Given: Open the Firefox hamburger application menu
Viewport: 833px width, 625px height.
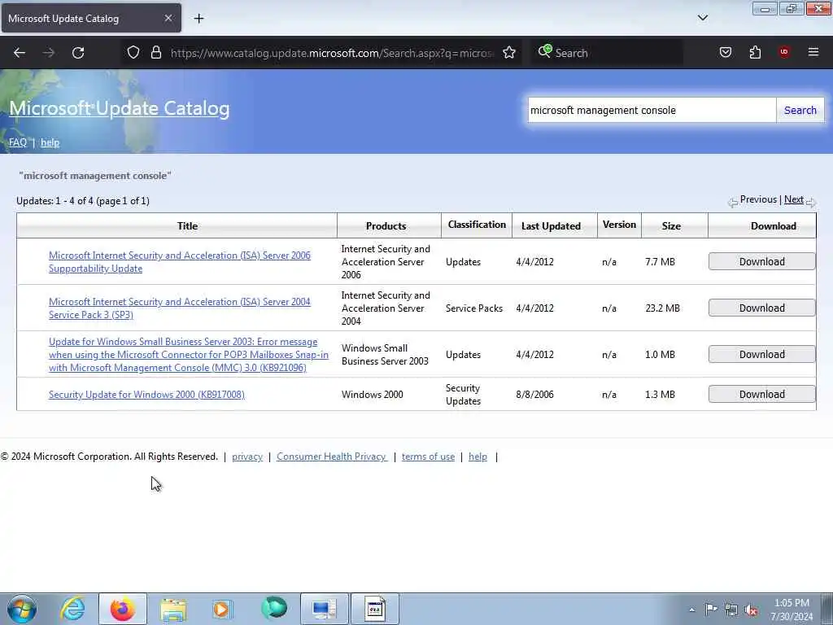Looking at the screenshot, I should coord(813,52).
